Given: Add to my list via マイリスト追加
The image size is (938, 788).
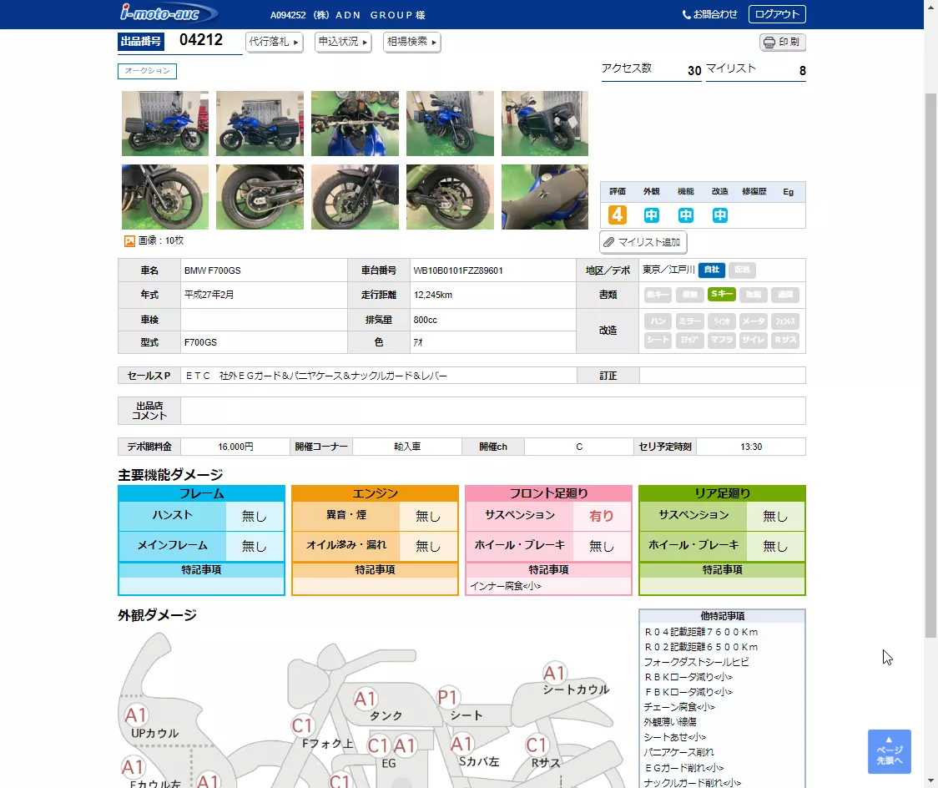Looking at the screenshot, I should point(643,242).
